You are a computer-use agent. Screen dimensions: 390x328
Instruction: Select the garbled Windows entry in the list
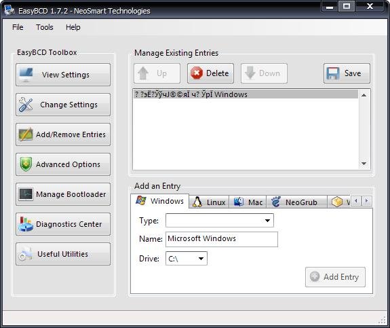tap(246, 94)
